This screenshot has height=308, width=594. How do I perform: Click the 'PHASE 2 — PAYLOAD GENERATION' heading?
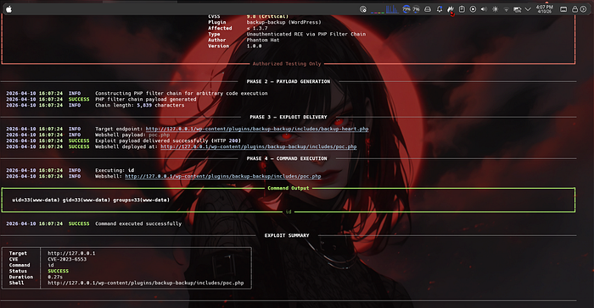click(289, 81)
